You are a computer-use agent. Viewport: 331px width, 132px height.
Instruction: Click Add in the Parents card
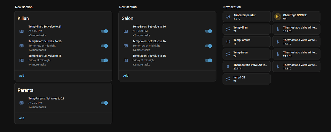[21, 118]
